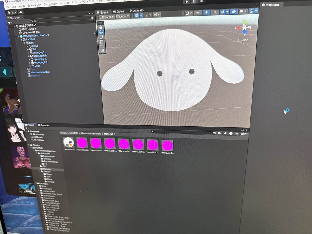Click the Project search-in-window icon

(x=214, y=133)
